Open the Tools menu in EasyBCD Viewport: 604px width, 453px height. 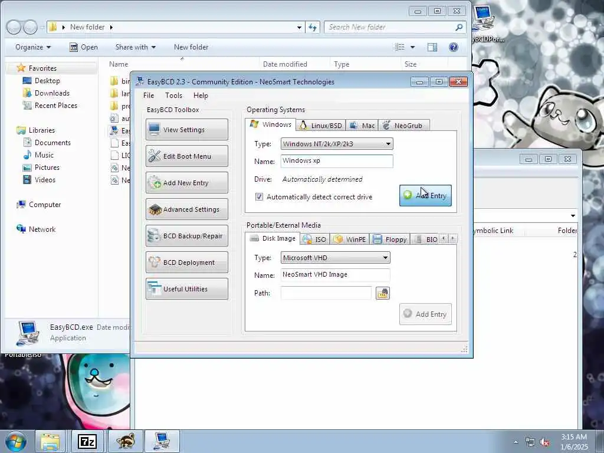click(x=174, y=96)
